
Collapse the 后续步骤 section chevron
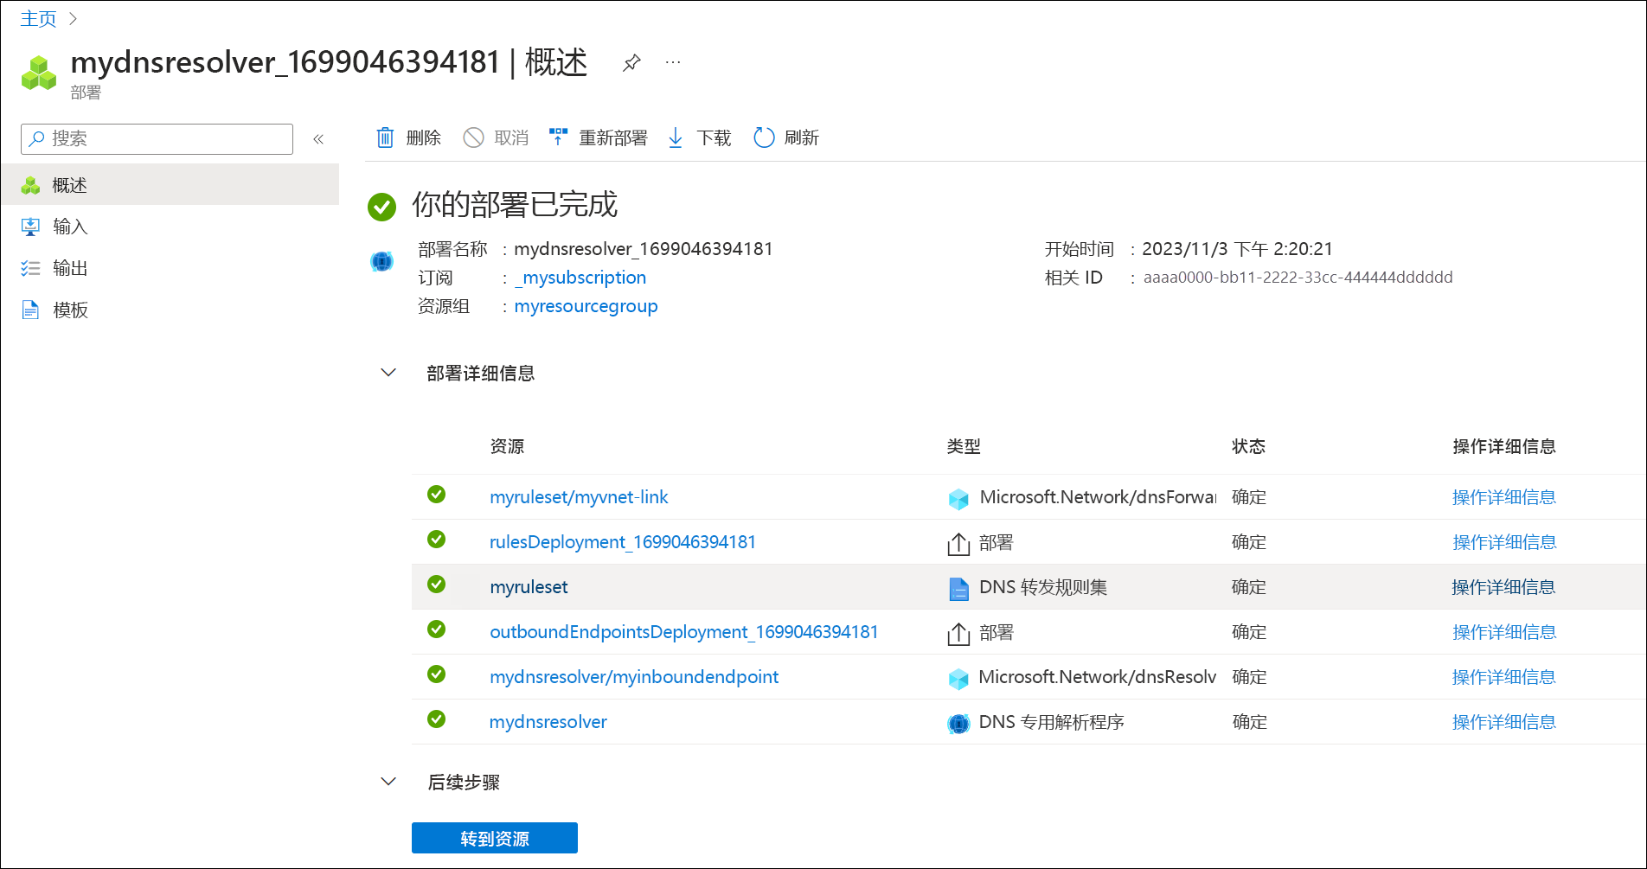388,782
